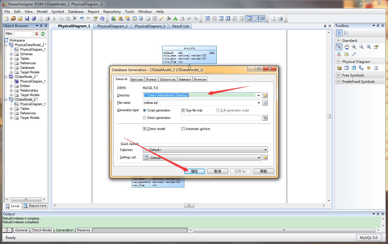Switch Toolbox to list view icon
Image resolution: width=388 pixels, height=244 pixels.
[x=346, y=33]
